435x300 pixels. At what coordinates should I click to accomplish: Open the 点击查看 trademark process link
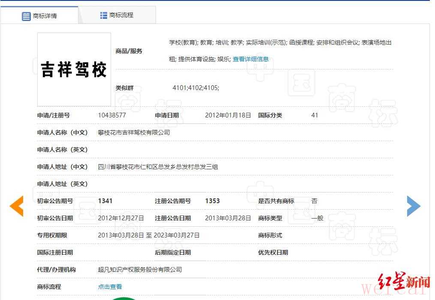(x=110, y=287)
